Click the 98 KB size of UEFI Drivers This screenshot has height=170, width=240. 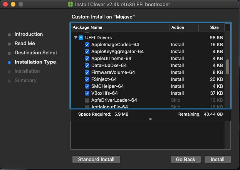coord(216,38)
